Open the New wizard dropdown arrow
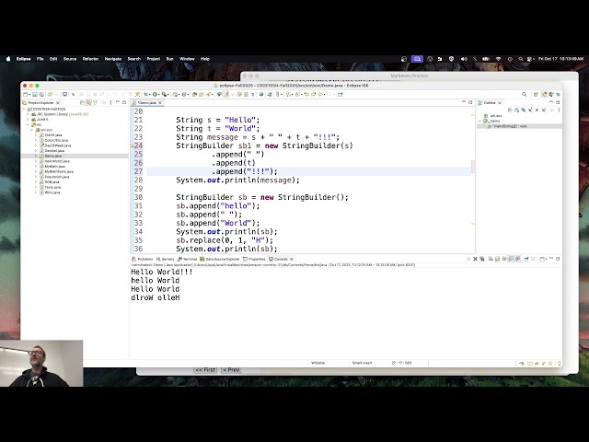589x442 pixels. pos(29,94)
